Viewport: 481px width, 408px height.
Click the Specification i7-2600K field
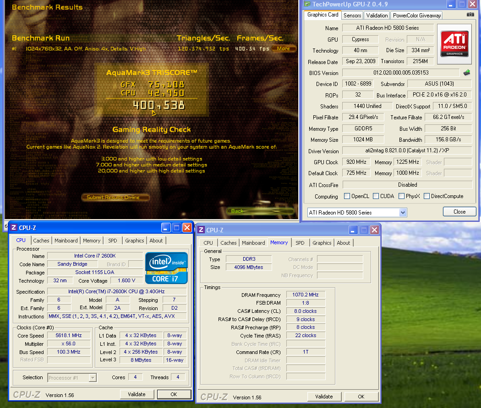[x=116, y=292]
